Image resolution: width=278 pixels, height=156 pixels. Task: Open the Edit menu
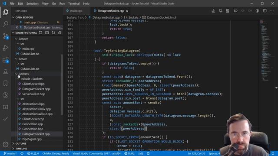(20, 3)
